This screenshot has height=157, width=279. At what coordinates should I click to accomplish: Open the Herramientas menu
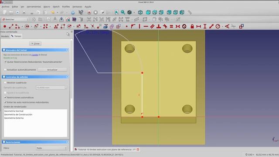tap(34, 7)
